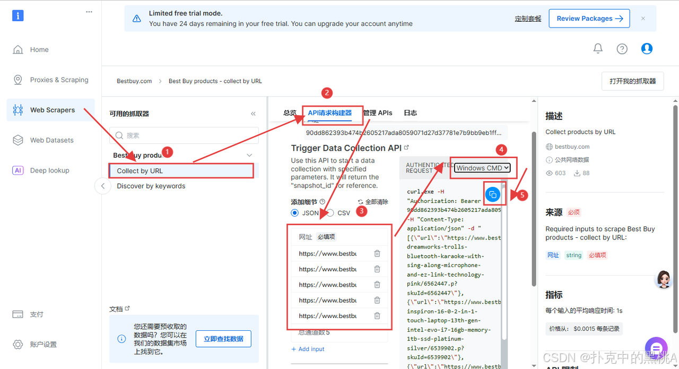Image resolution: width=679 pixels, height=369 pixels.
Task: Open the notifications bell
Action: tap(598, 49)
